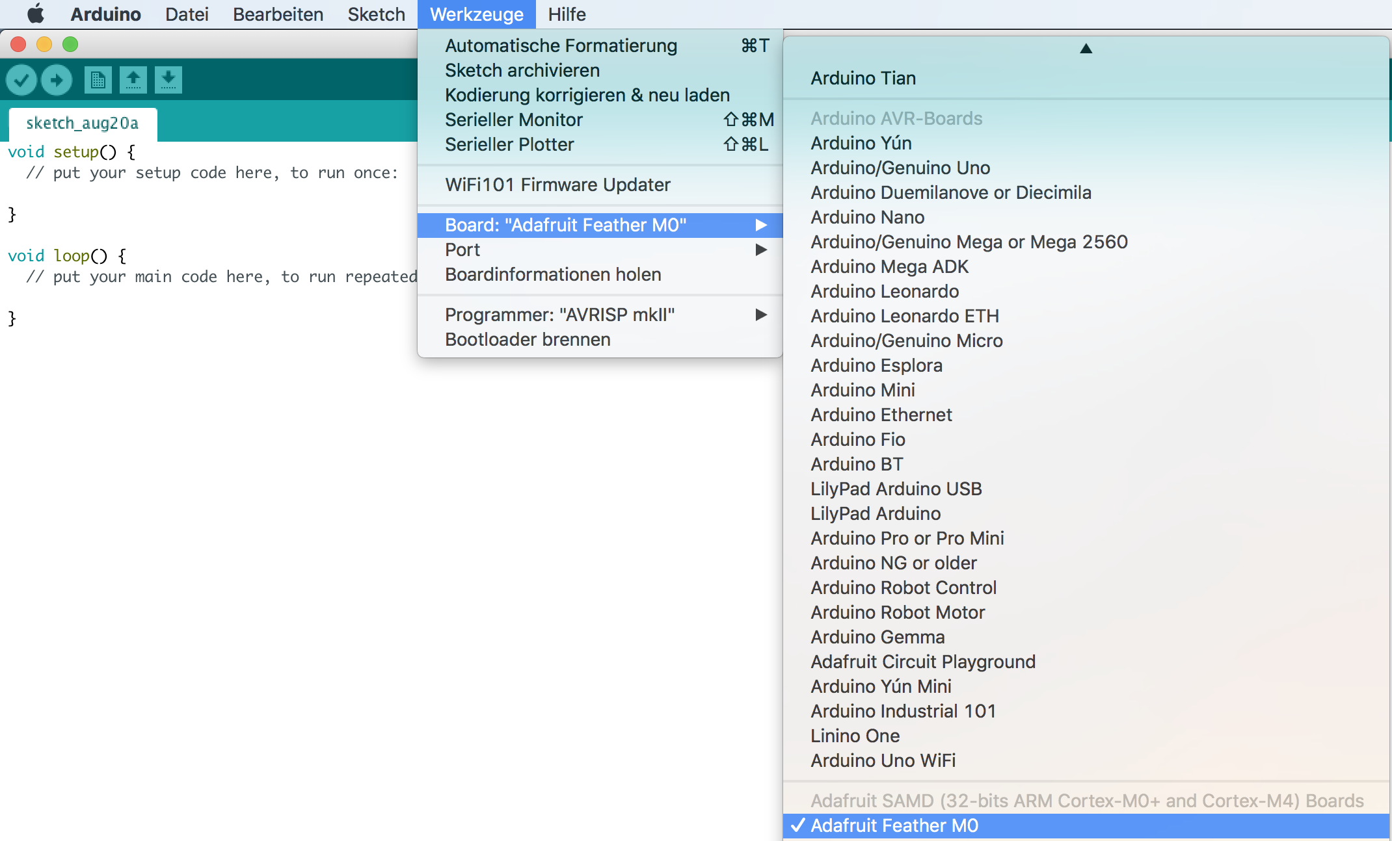This screenshot has width=1392, height=841.
Task: Open Serieller Plotter
Action: (x=600, y=144)
